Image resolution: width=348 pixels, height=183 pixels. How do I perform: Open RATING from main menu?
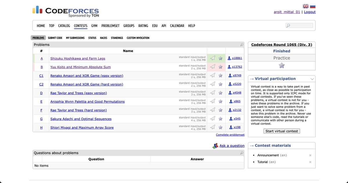click(143, 26)
